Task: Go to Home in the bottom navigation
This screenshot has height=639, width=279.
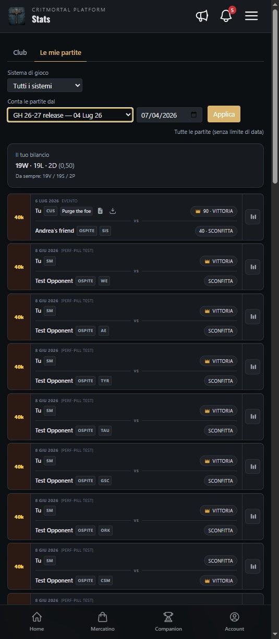Action: (37, 622)
